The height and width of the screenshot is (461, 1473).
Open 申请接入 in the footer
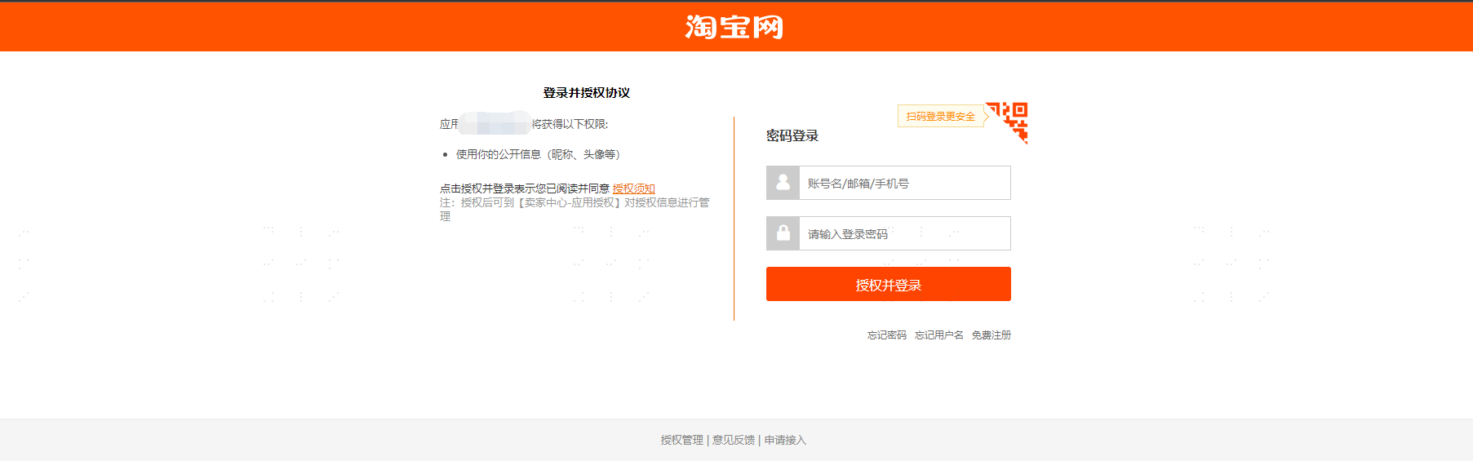tap(785, 440)
